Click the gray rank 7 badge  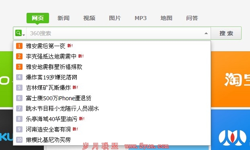point(19,108)
